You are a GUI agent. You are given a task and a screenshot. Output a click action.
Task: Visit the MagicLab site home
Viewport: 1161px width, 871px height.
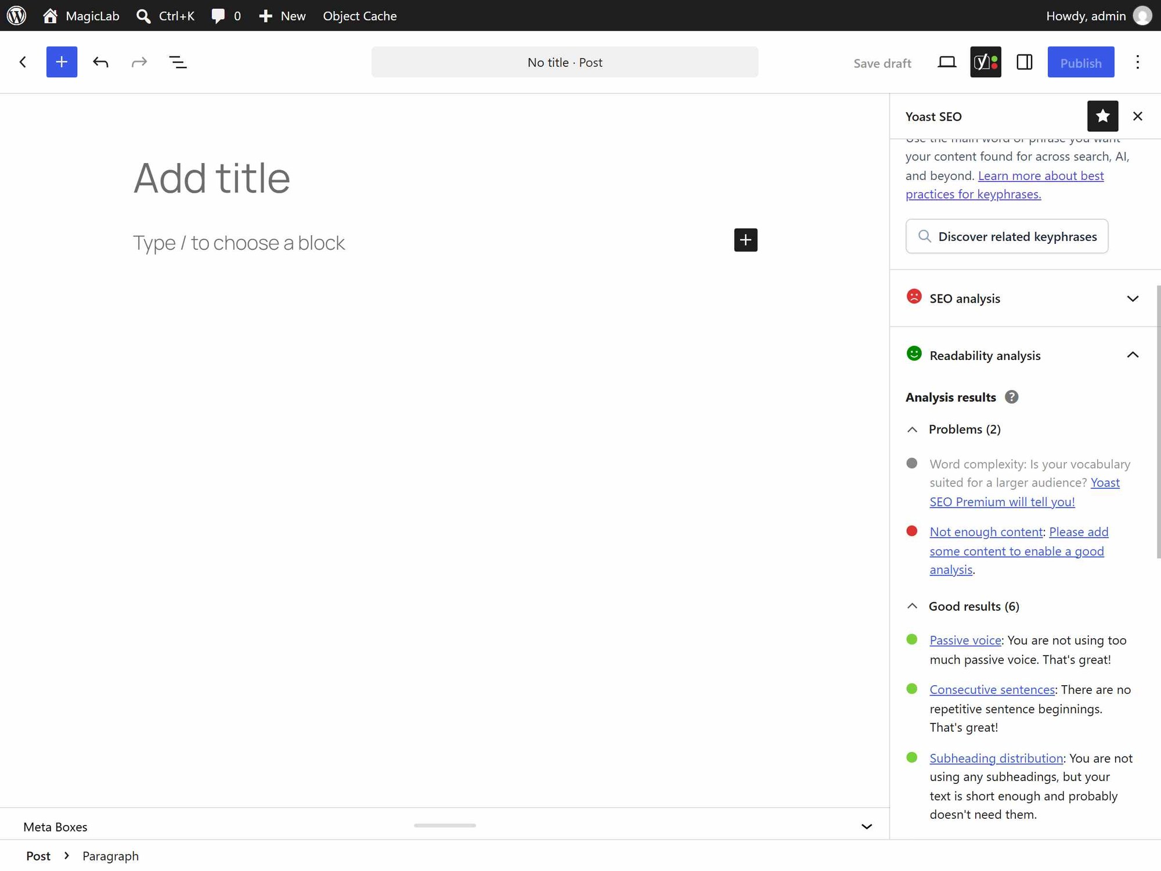click(81, 16)
